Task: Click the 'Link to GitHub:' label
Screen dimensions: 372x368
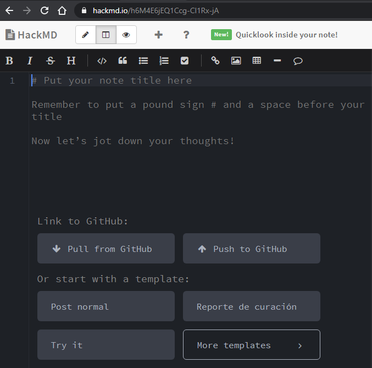Action: [82, 221]
